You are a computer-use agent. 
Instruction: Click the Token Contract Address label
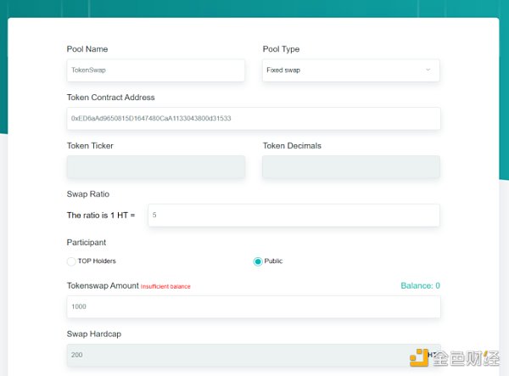110,98
